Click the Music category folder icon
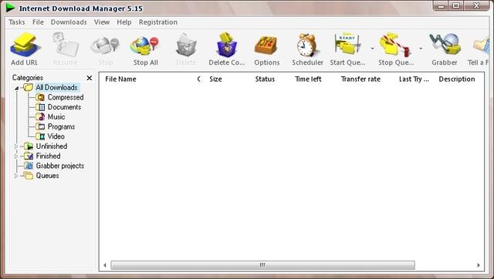Image resolution: width=494 pixels, height=279 pixels. [x=40, y=116]
